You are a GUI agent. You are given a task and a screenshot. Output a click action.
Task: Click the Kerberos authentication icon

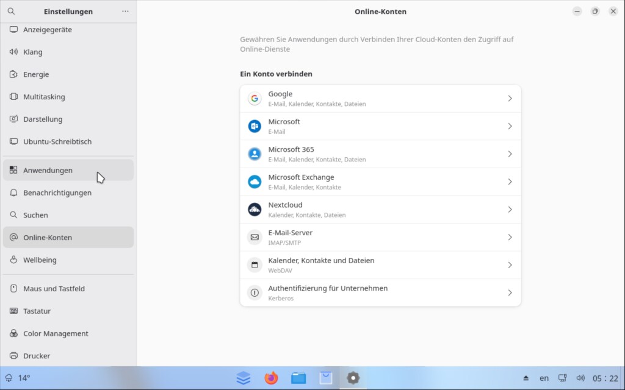(255, 293)
